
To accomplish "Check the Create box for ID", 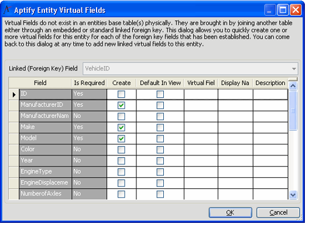I will coord(121,94).
